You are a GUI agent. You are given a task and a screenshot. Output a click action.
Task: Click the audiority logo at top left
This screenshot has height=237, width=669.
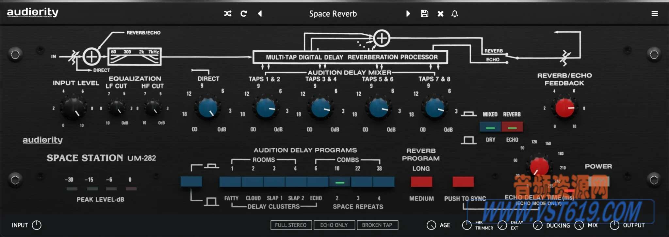tap(33, 12)
